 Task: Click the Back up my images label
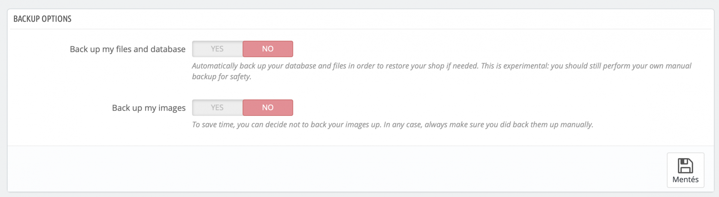point(149,108)
